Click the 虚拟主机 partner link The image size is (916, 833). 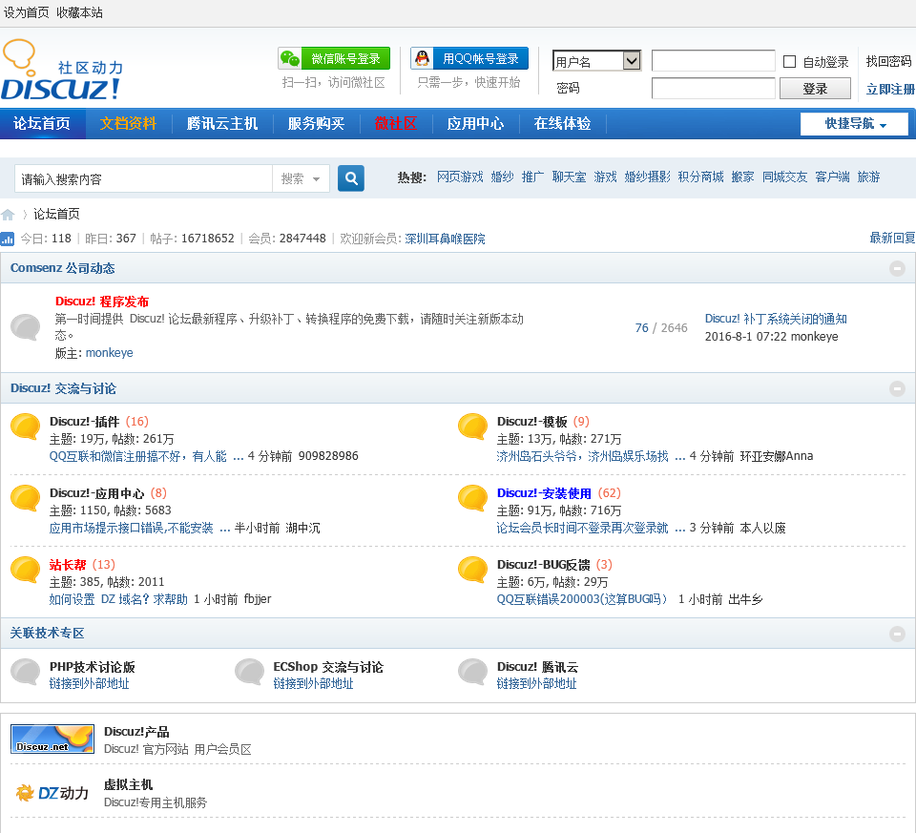coord(129,784)
